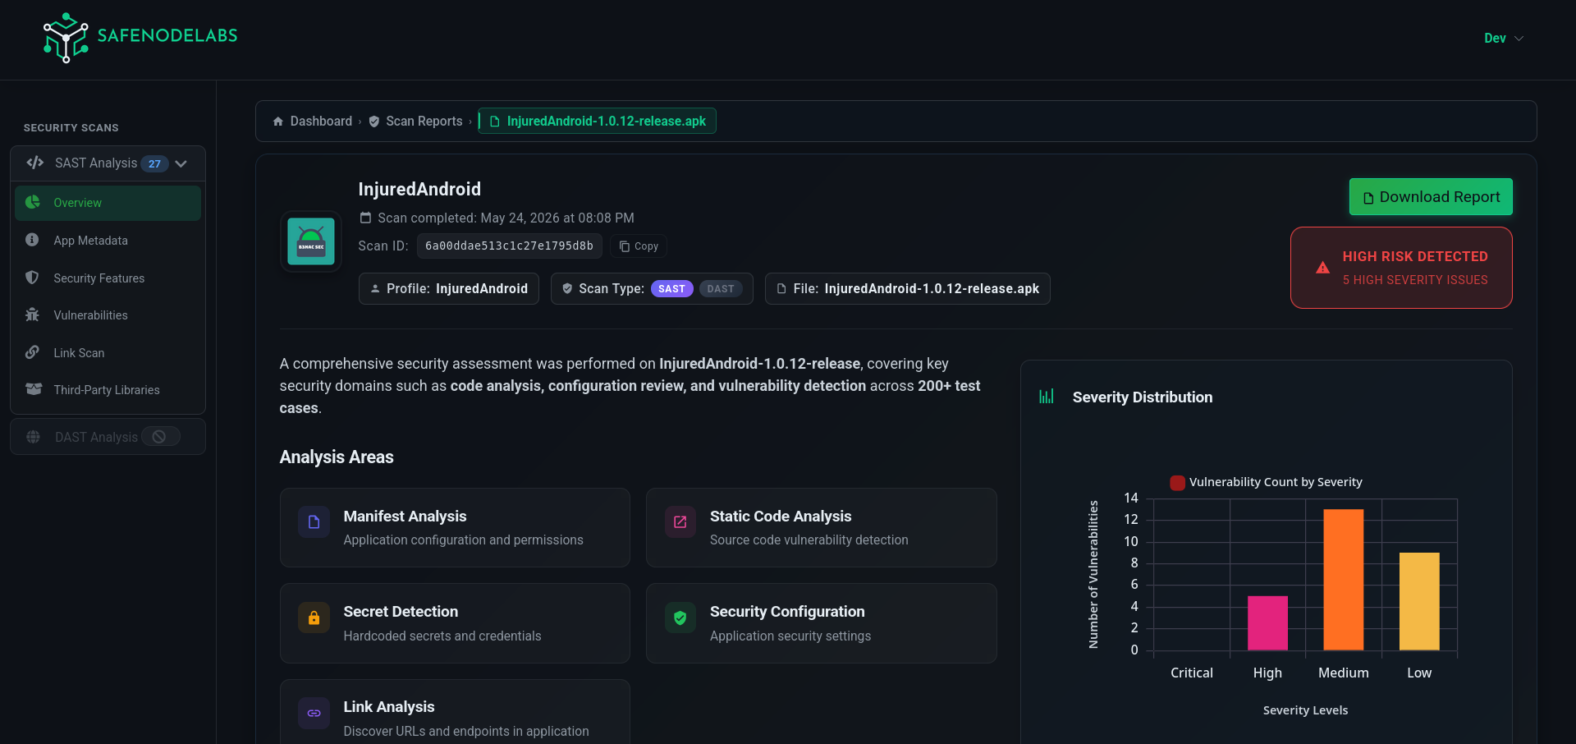
Task: Open App Metadata in the sidebar
Action: tap(108, 241)
